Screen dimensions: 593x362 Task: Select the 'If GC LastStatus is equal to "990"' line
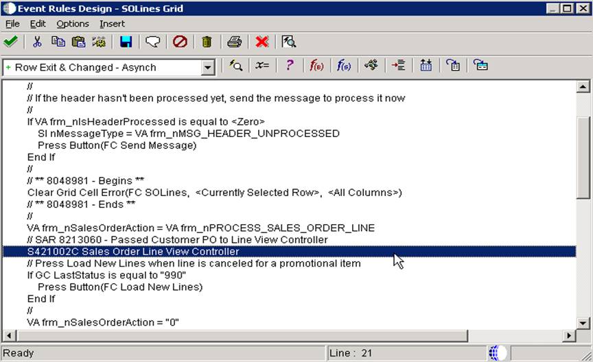point(106,275)
